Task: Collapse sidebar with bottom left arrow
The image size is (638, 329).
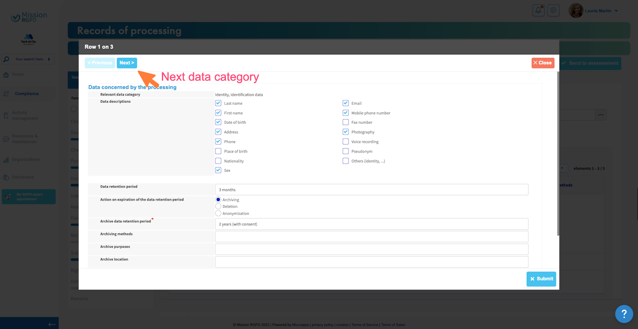Action: [51, 324]
